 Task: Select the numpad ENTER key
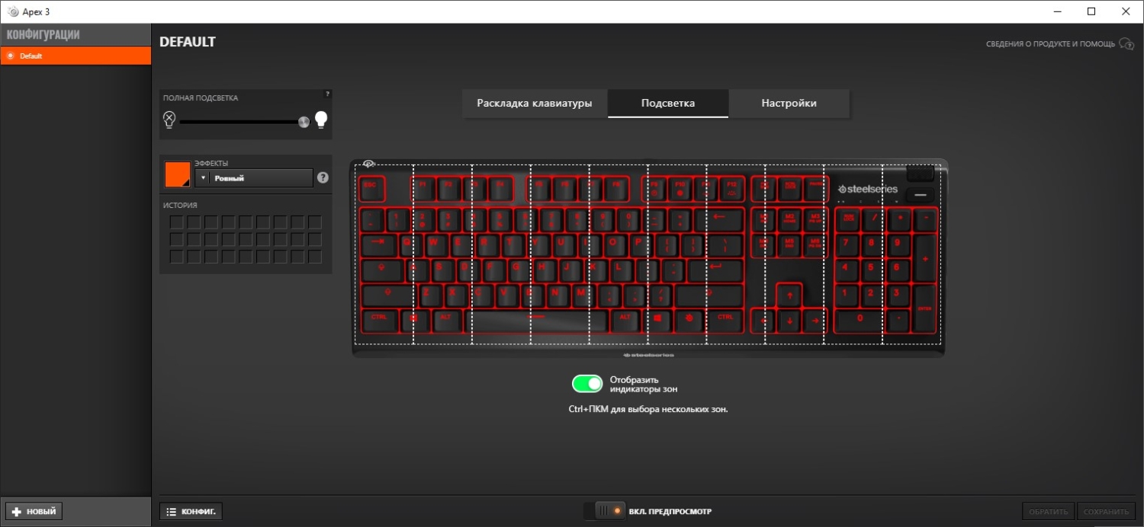coord(925,308)
